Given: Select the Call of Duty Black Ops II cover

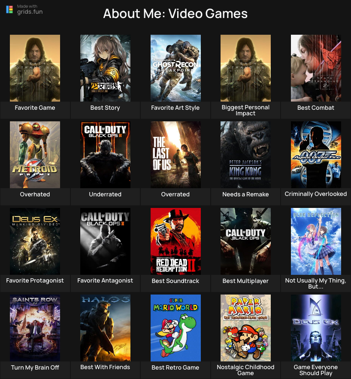Looking at the screenshot, I should coord(105,241).
